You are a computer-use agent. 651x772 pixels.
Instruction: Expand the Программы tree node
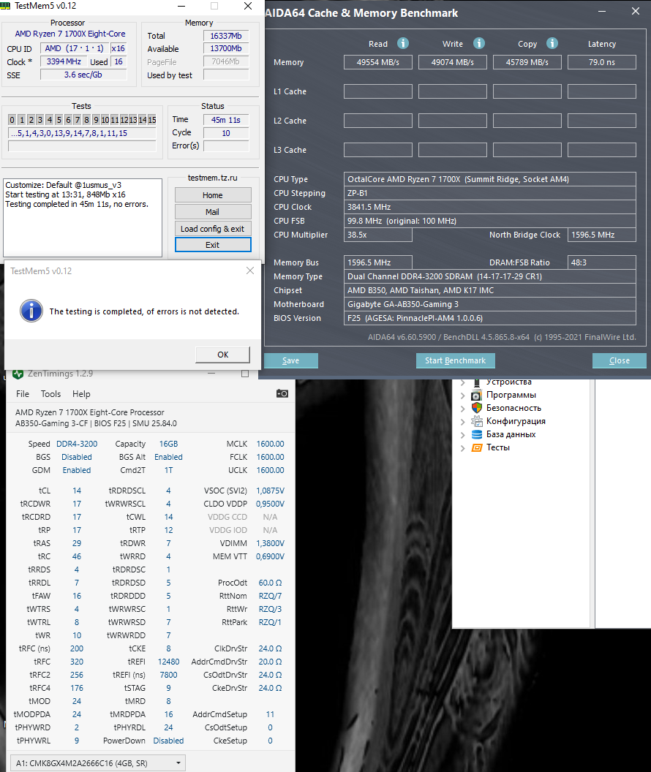point(462,395)
